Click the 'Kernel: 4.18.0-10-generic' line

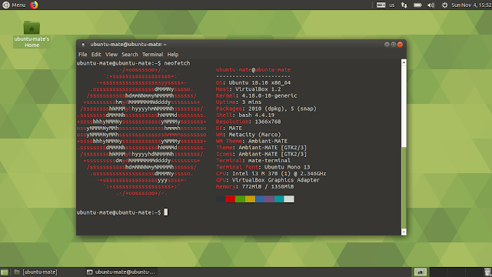coord(256,95)
